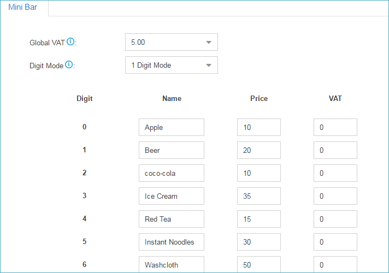Edit the VAT field in coco-cola row
Image resolution: width=389 pixels, height=273 pixels.
pyautogui.click(x=335, y=173)
